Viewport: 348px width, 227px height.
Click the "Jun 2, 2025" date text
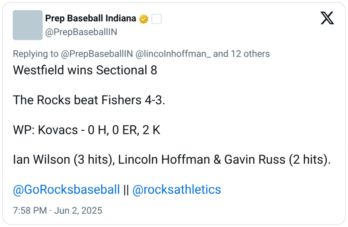pos(78,211)
